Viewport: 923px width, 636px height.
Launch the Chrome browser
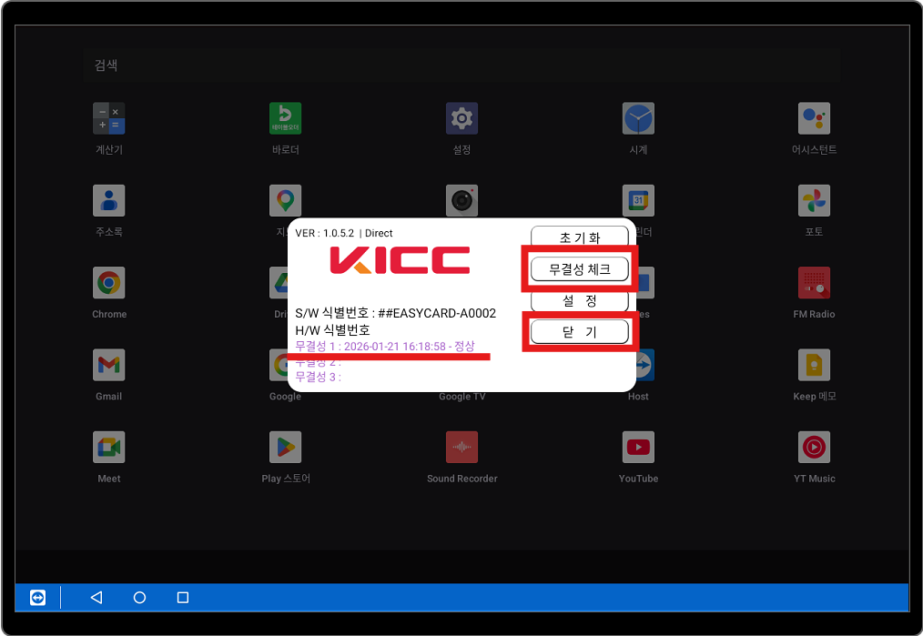(109, 283)
